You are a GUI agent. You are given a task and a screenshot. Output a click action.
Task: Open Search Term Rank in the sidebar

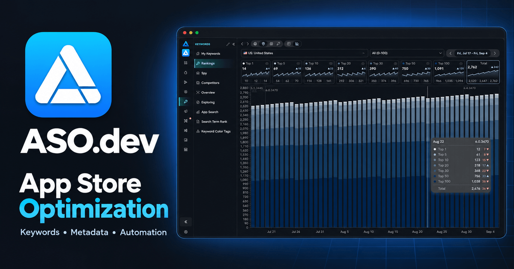coord(215,122)
